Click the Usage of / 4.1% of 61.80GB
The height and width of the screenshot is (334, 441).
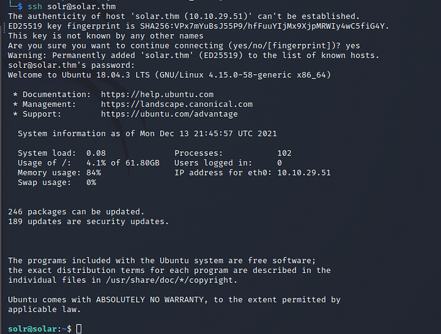coord(123,163)
